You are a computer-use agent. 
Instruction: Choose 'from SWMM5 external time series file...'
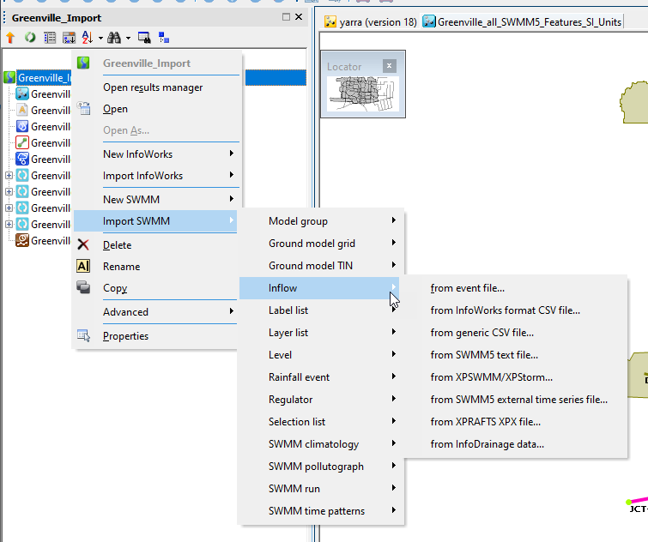click(x=515, y=400)
